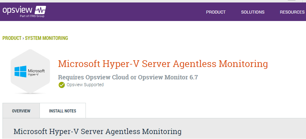306x139 pixels.
Task: Click the 'Part of ITRS Group' tagline
Action: [32, 16]
